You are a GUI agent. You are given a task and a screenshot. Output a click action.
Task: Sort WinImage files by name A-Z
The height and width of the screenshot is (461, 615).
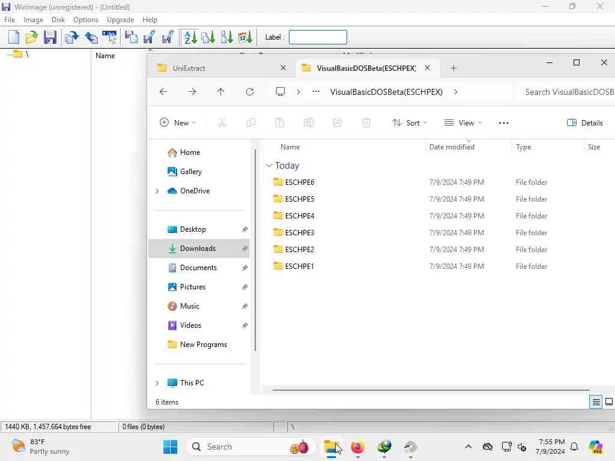[190, 37]
